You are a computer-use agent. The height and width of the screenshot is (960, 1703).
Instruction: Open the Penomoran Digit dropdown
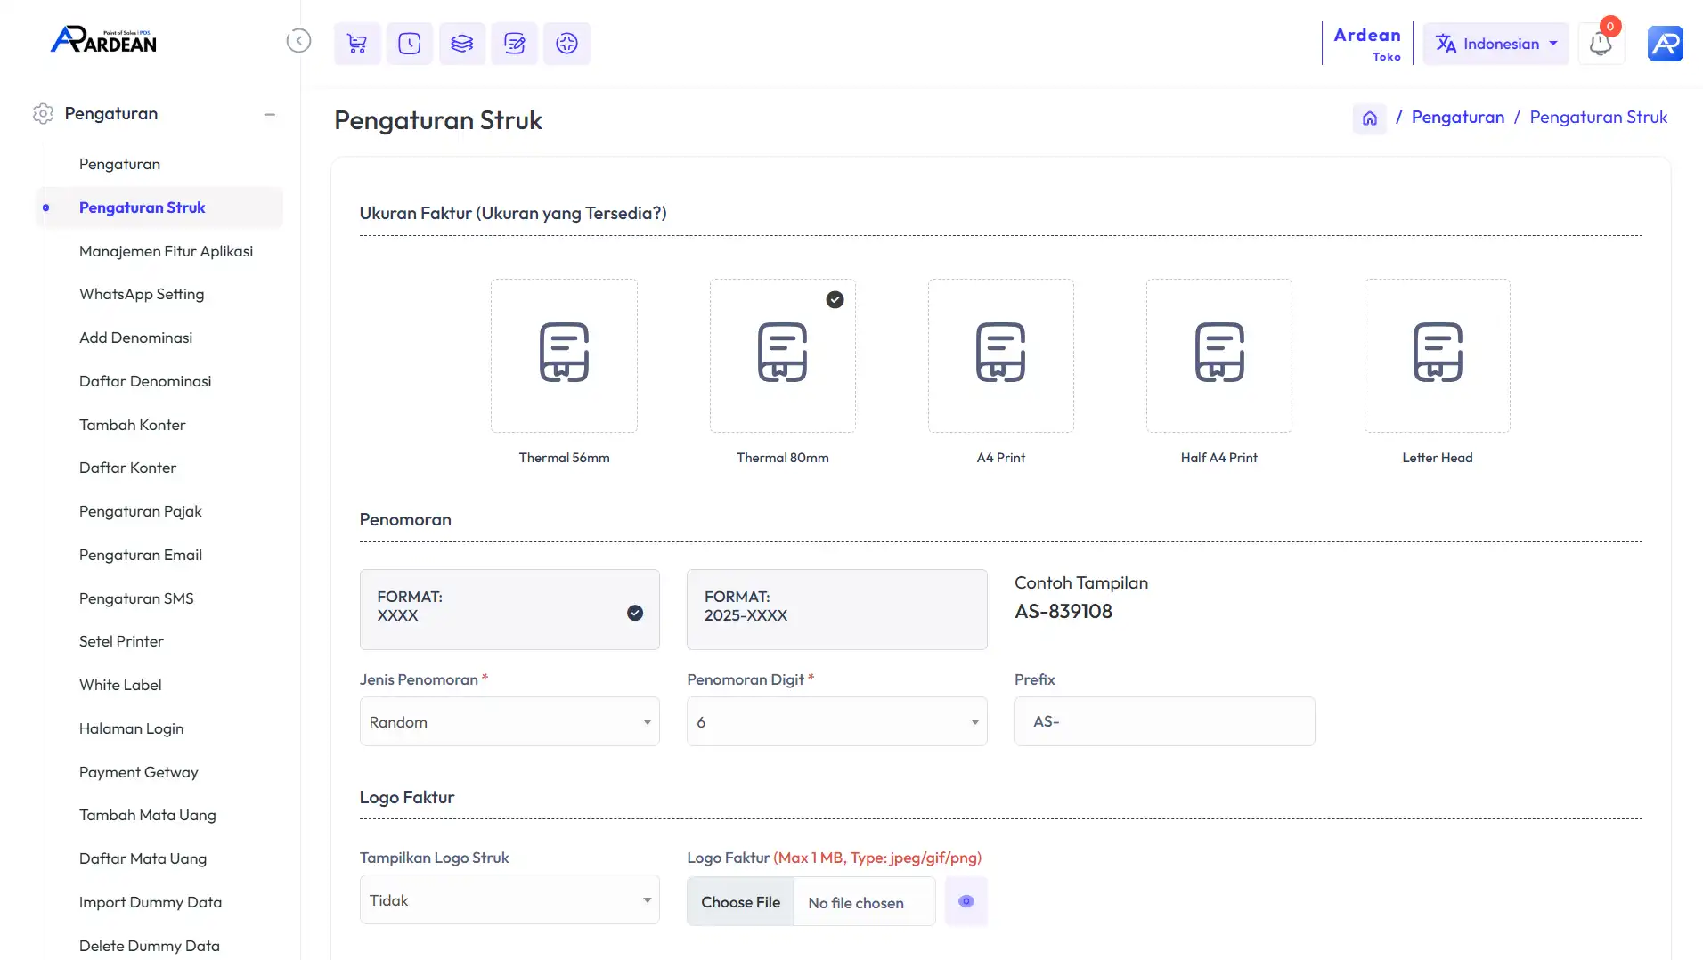836,721
